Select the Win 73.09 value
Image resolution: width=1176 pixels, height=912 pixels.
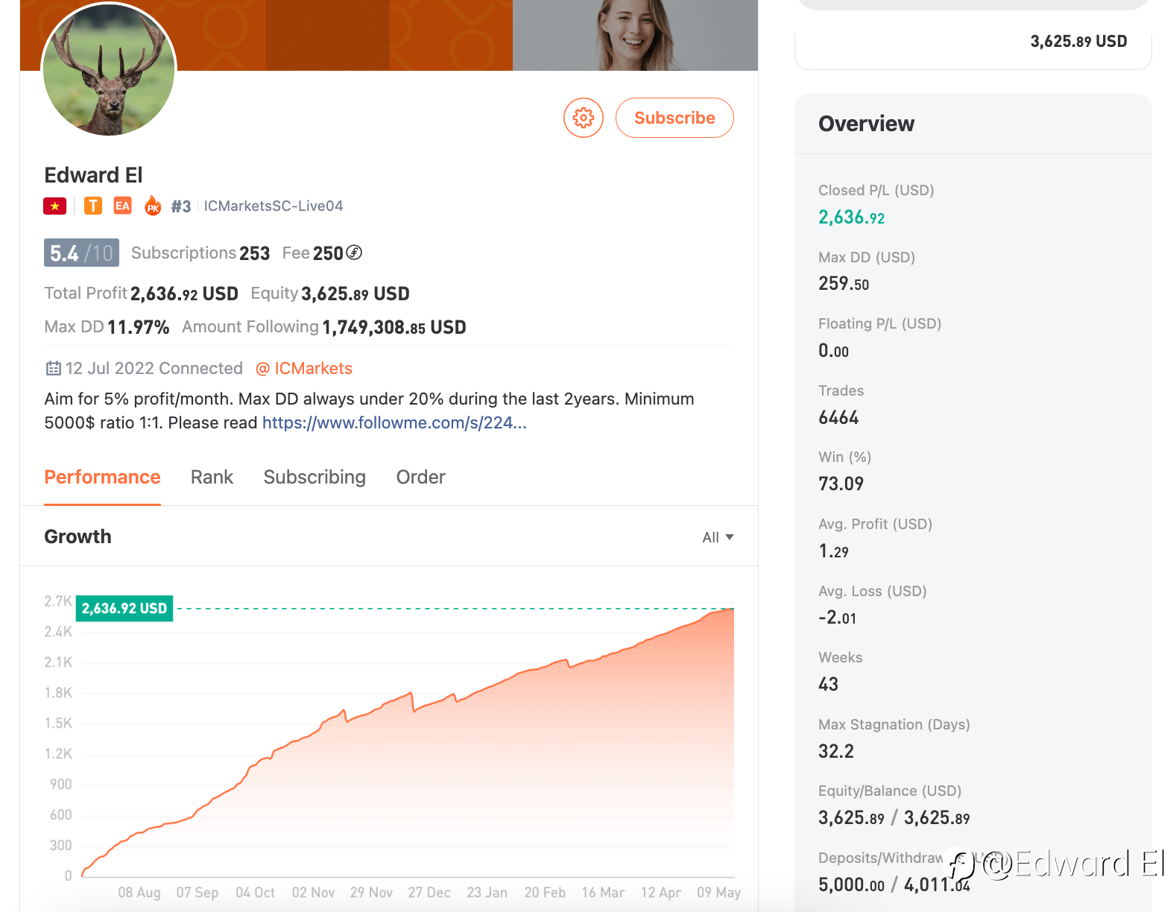(841, 484)
